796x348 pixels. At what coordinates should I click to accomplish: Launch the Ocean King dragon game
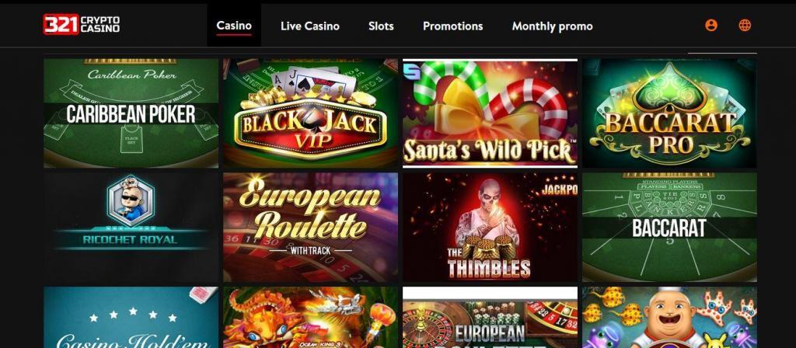(311, 318)
